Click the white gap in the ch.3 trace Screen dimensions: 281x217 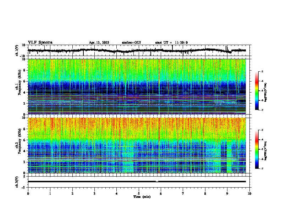coord(157,182)
